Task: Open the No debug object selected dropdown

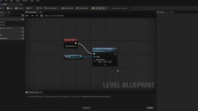Action: 120,8
